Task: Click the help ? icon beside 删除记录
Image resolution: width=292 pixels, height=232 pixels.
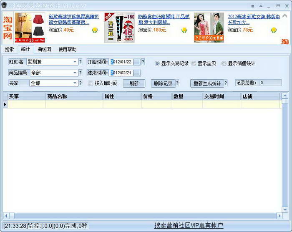Action: tap(177, 83)
